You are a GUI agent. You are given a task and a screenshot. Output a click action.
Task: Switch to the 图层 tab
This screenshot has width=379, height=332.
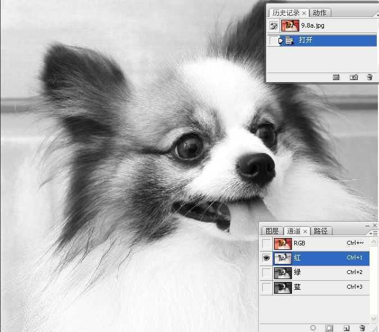pyautogui.click(x=272, y=231)
